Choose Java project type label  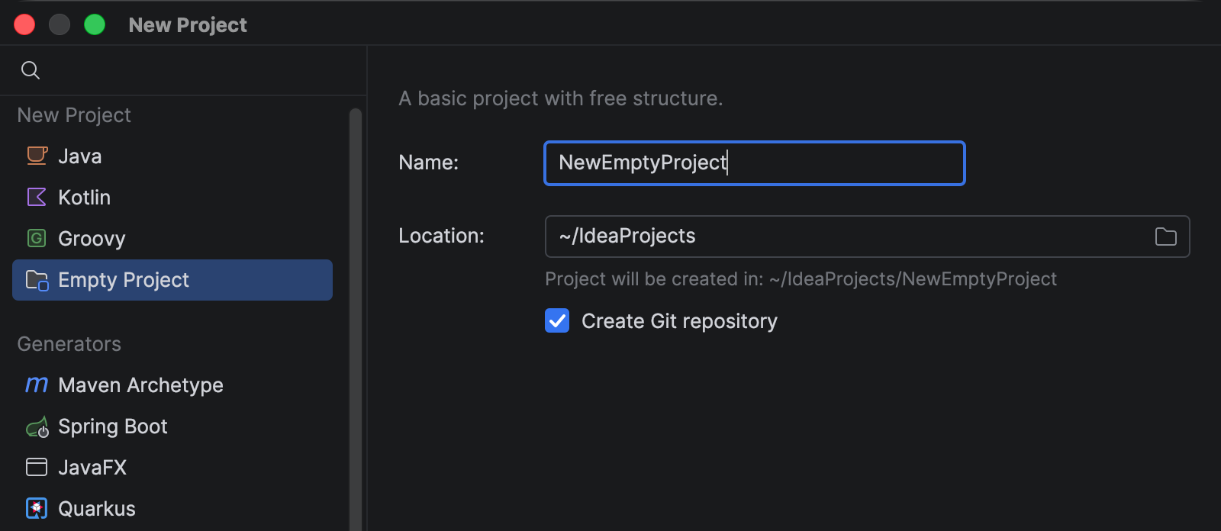[79, 156]
